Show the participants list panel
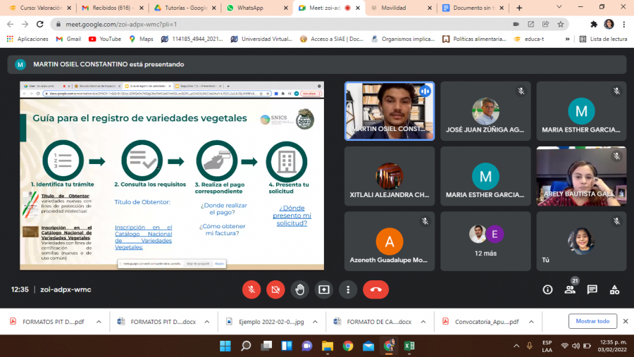This screenshot has height=357, width=634. pos(569,289)
